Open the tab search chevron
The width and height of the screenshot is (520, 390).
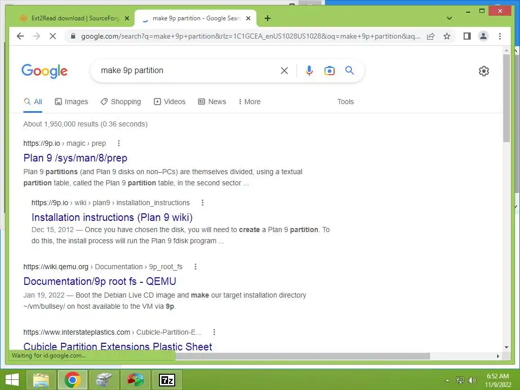(x=449, y=18)
